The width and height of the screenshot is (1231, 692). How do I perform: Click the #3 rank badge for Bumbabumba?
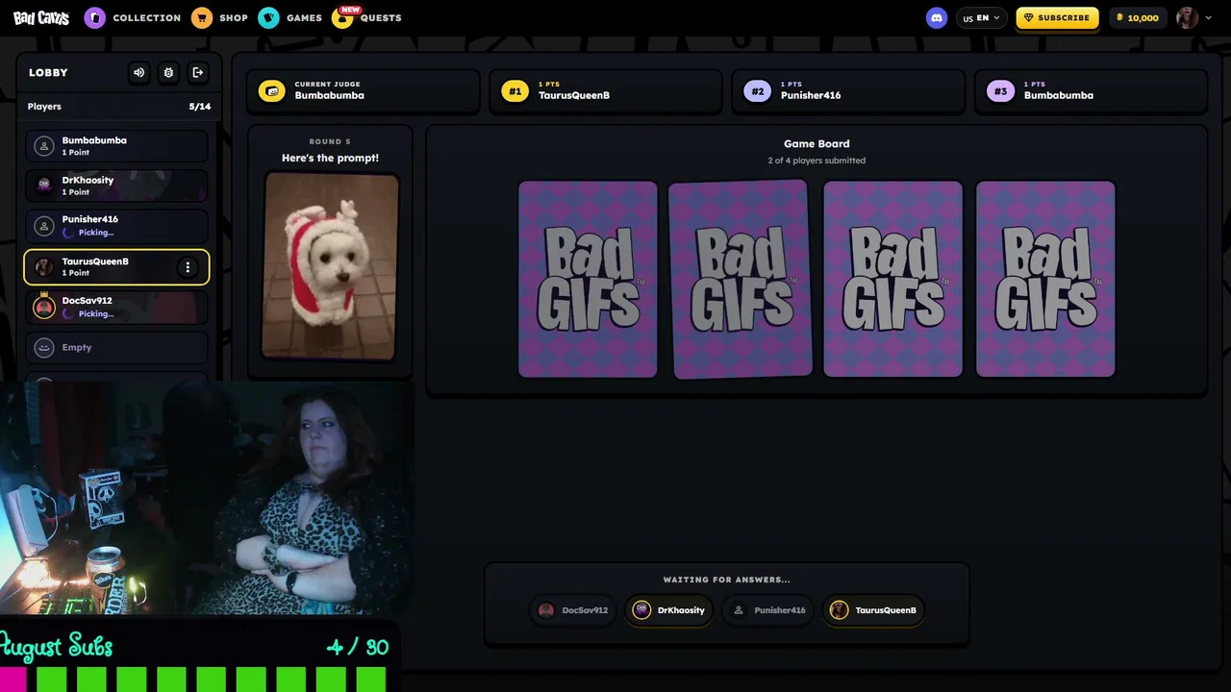[1000, 91]
